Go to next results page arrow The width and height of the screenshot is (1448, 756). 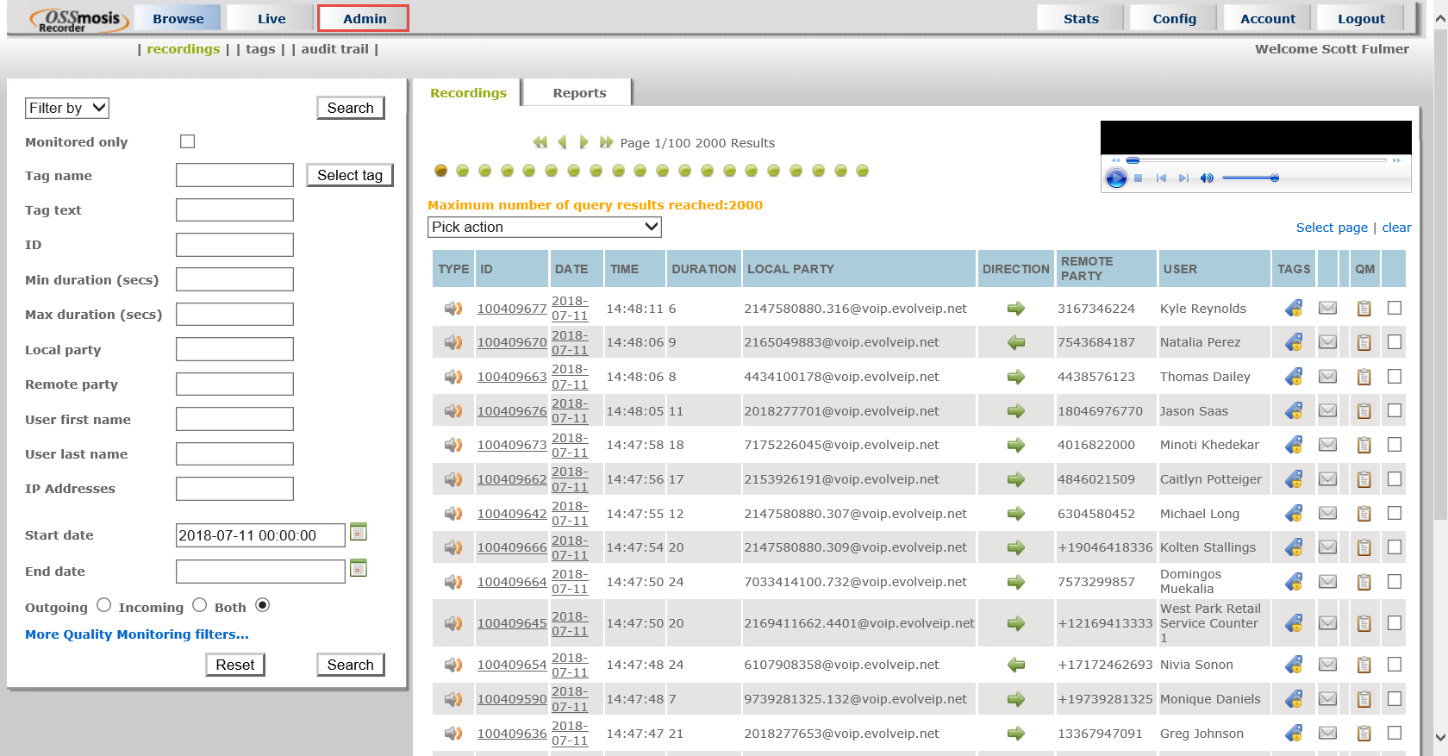pyautogui.click(x=584, y=142)
